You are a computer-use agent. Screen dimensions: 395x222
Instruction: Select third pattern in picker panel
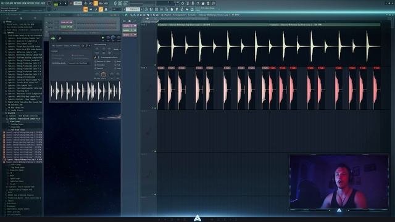[x=130, y=35]
